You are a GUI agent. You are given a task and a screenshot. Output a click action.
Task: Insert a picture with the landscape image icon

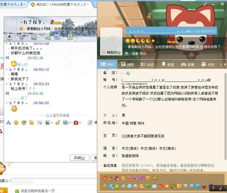47,123
